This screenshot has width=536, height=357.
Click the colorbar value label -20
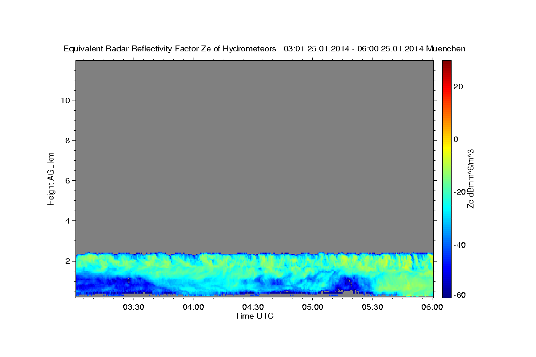coord(459,192)
